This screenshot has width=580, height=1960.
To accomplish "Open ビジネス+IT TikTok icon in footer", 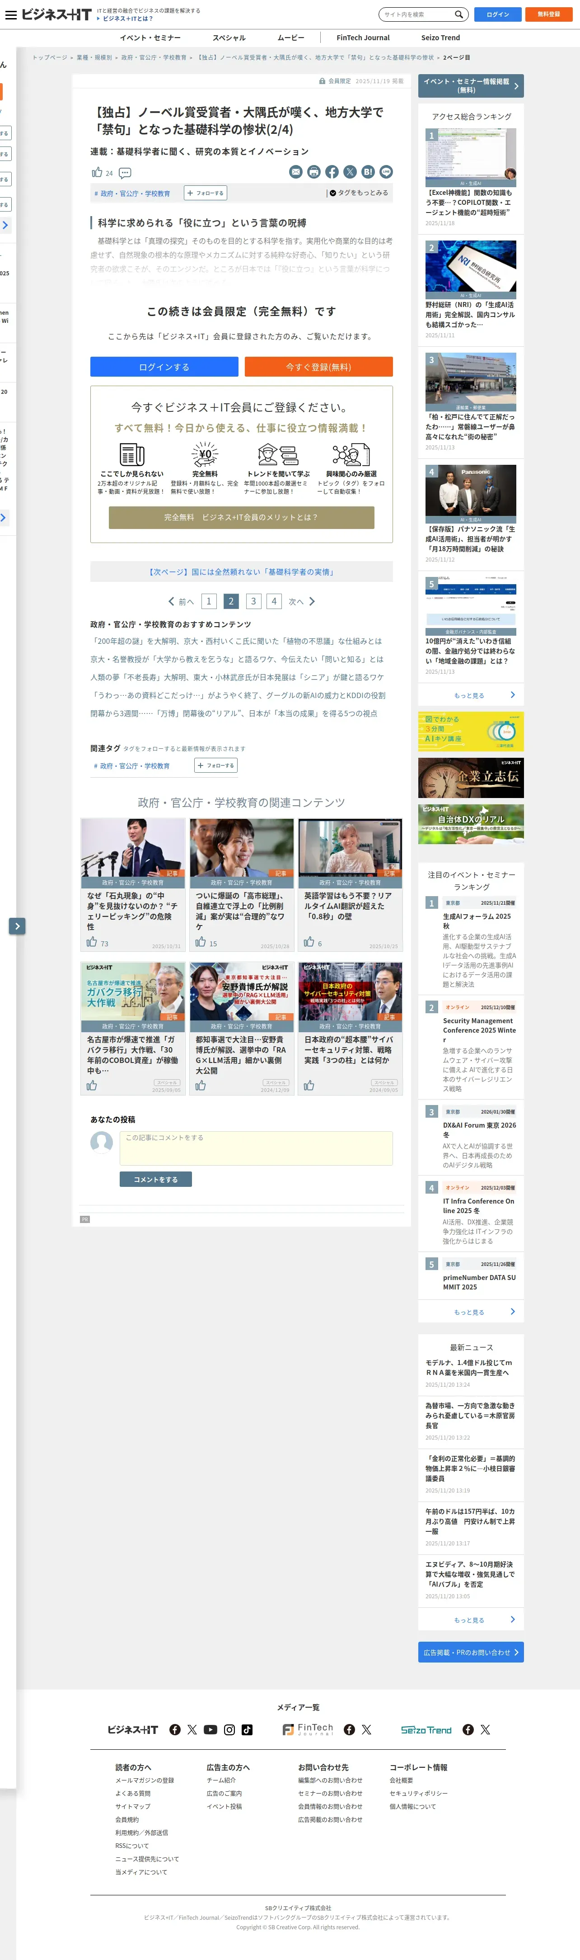I will [247, 1729].
